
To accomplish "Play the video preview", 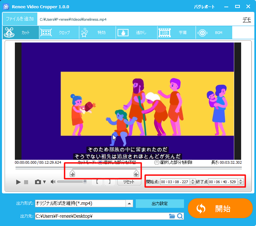I will [18, 182].
